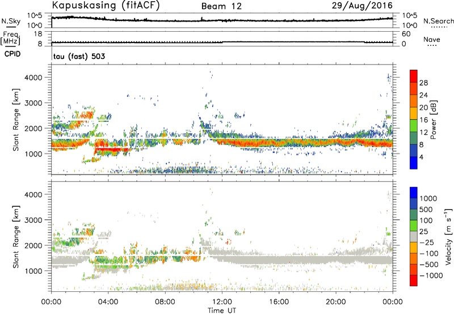Select the tau (fast) 503 text
454x314 pixels.
click(x=79, y=56)
